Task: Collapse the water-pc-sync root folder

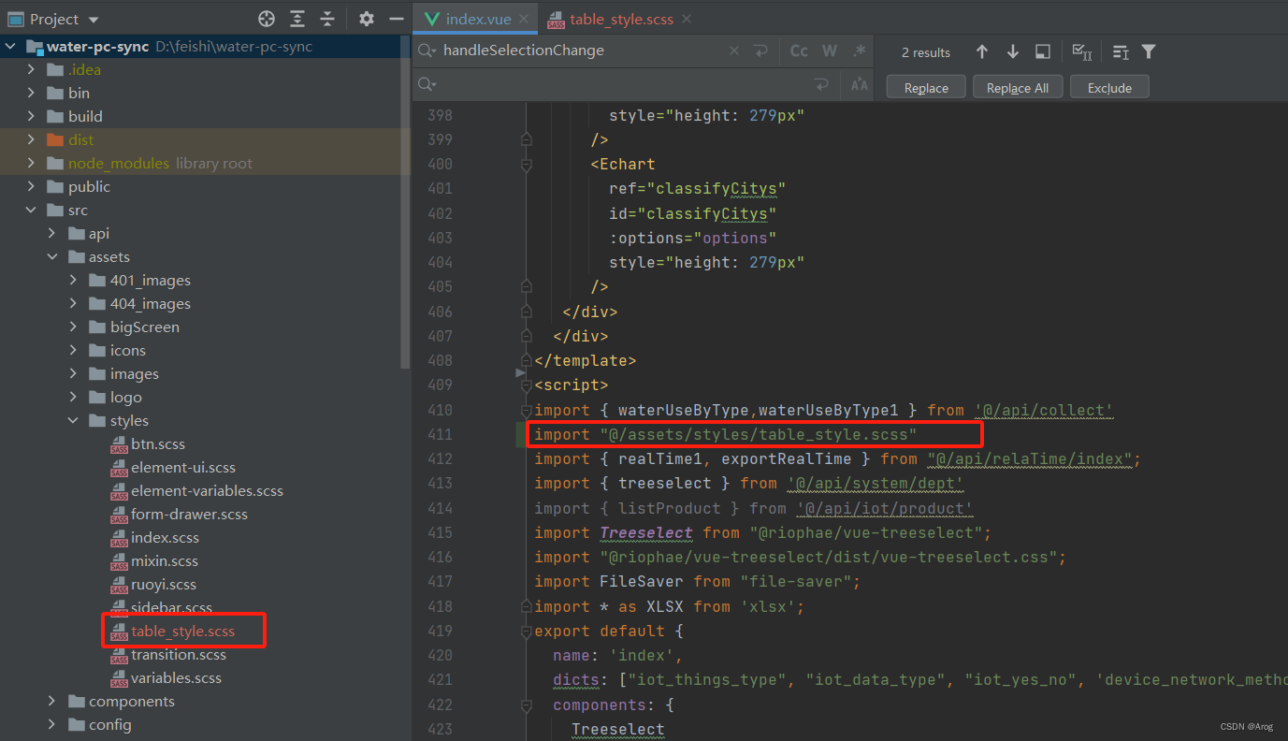Action: 12,47
